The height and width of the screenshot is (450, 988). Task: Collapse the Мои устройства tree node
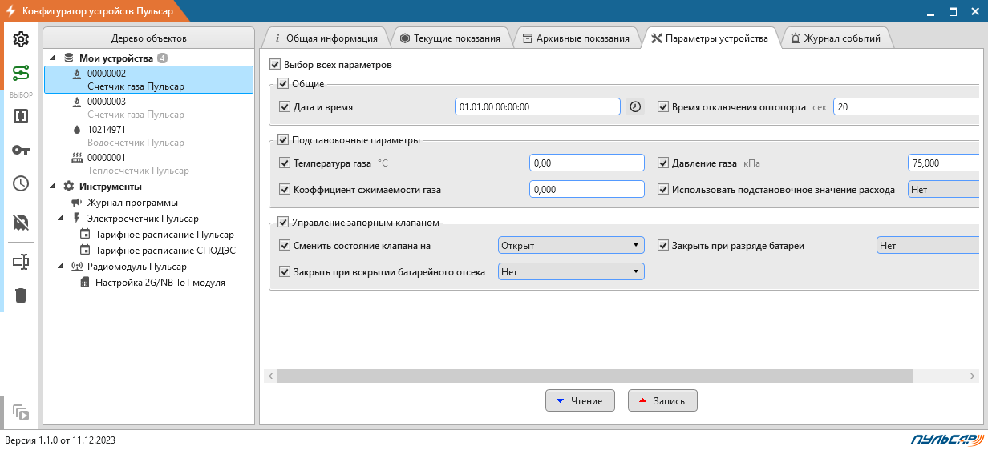click(x=53, y=58)
